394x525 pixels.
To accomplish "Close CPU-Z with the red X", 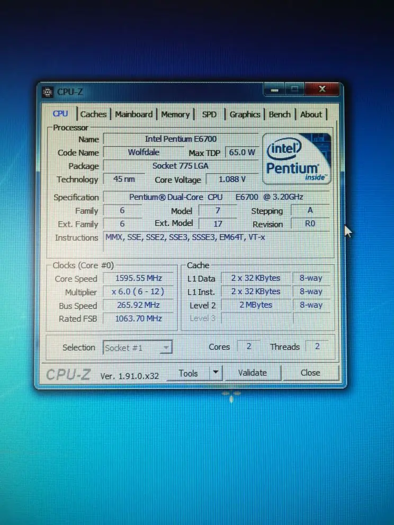I will (x=322, y=89).
